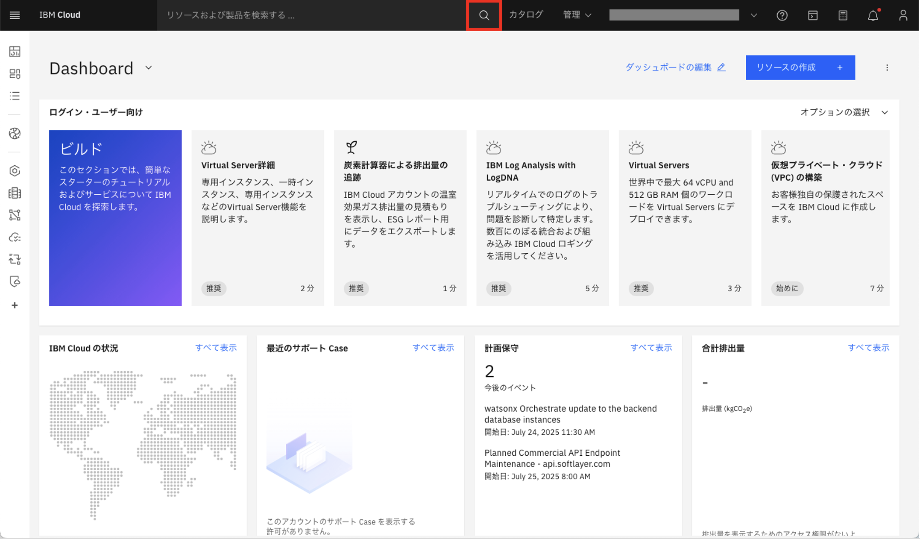Screen dimensions: 920x539
Task: Open resource list icon in sidebar
Action: point(15,96)
